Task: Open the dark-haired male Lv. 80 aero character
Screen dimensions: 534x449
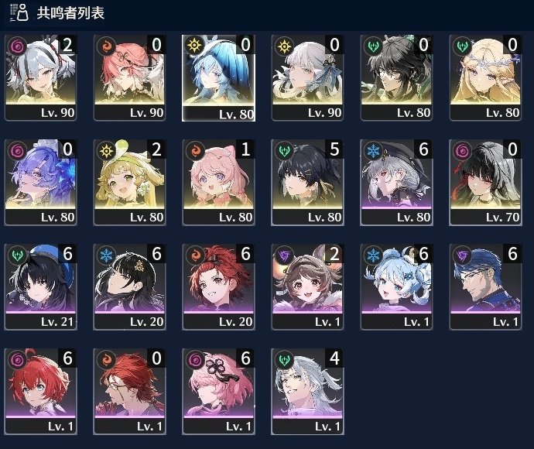Action: [x=397, y=77]
